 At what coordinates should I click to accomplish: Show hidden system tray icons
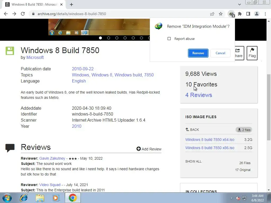pyautogui.click(x=231, y=198)
